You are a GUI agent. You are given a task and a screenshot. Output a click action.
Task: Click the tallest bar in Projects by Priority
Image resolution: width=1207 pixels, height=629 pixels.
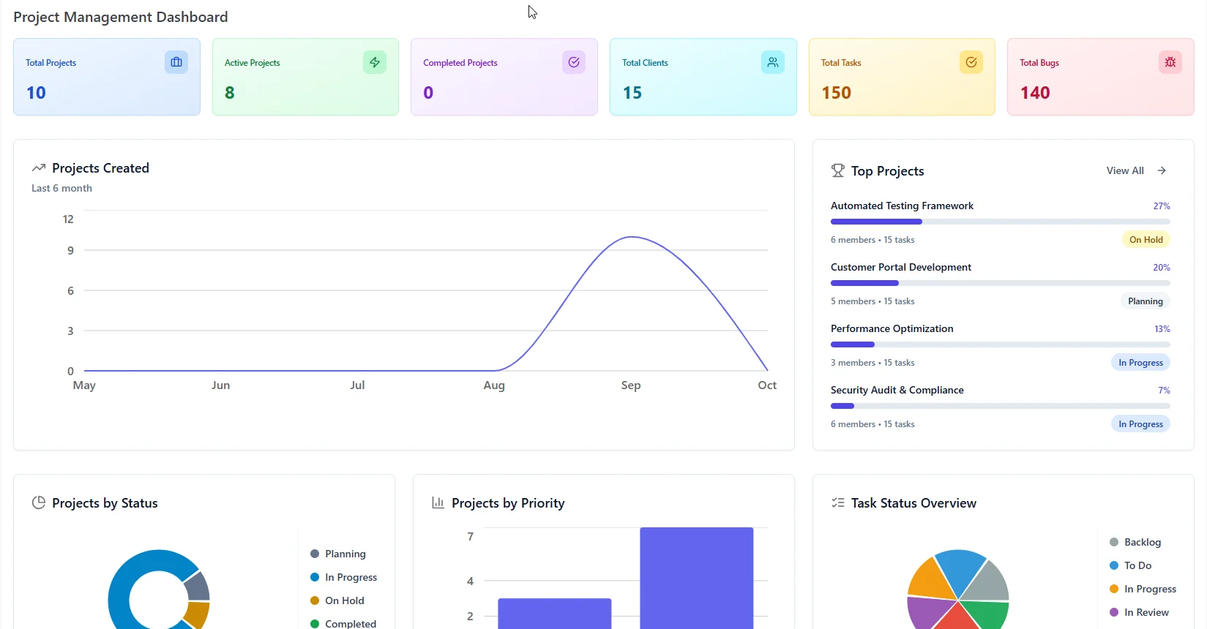(697, 578)
